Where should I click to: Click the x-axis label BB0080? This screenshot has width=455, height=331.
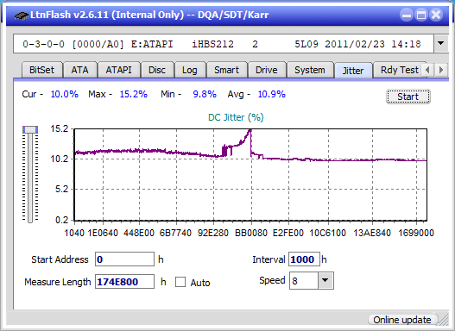pos(251,233)
